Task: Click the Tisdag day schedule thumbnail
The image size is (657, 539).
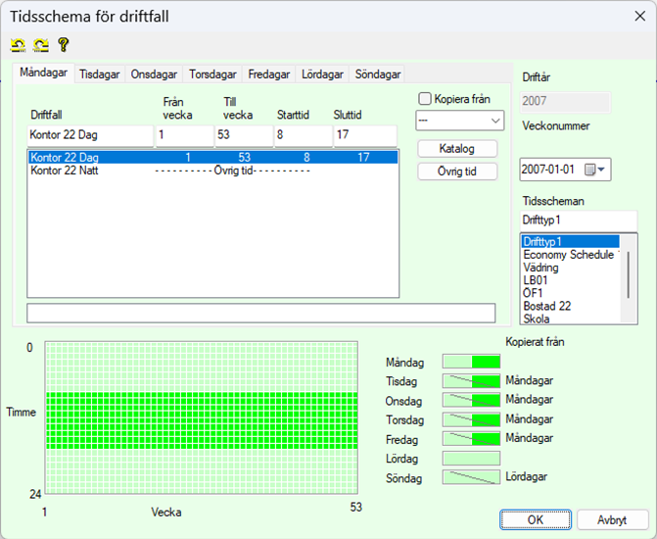Action: (471, 381)
